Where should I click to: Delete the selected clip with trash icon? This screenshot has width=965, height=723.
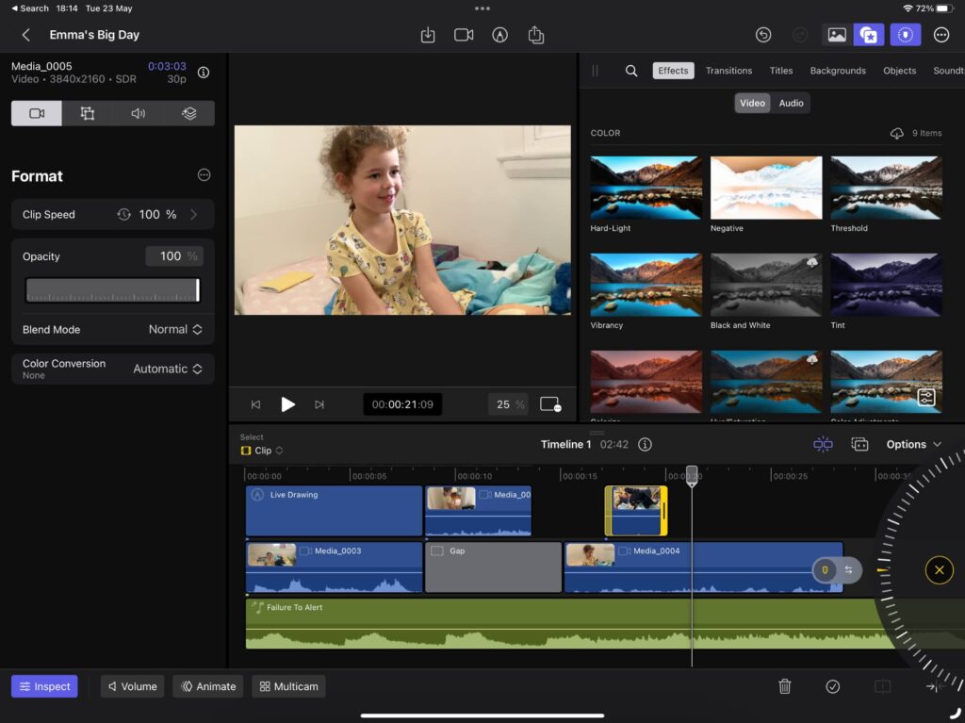click(785, 686)
